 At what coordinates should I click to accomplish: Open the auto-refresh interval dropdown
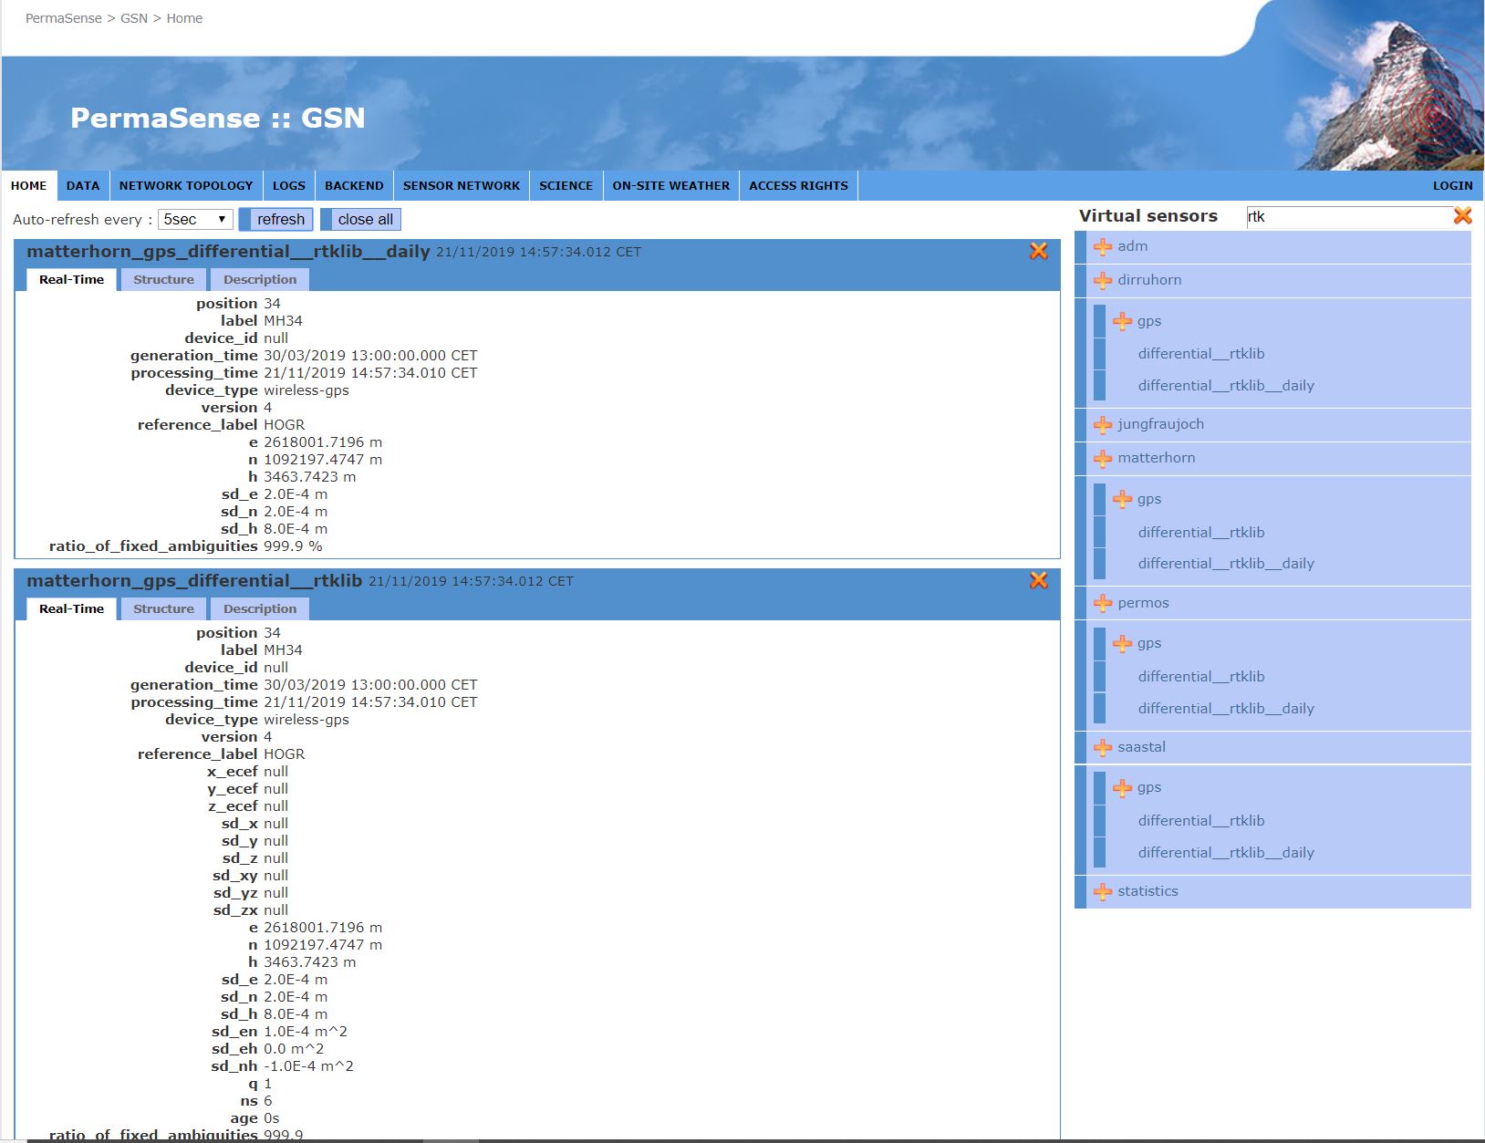(195, 220)
